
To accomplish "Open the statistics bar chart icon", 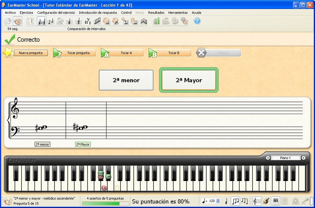I will 156,21.
